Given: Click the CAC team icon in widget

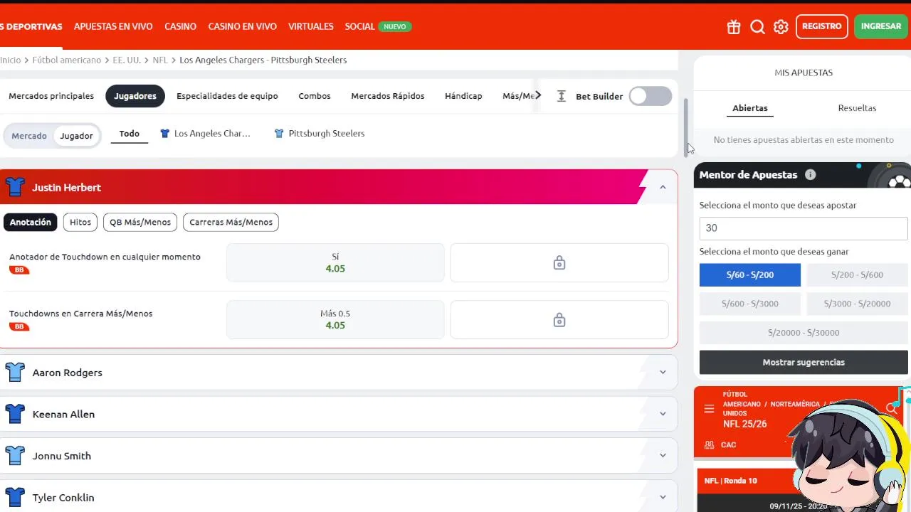Looking at the screenshot, I should pyautogui.click(x=709, y=444).
